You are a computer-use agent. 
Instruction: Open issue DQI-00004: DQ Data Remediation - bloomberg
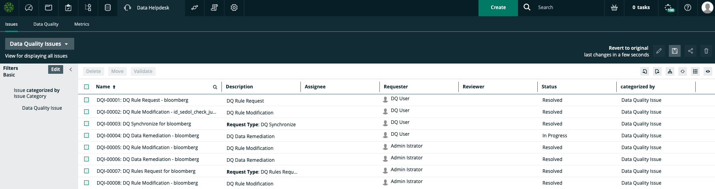point(148,136)
